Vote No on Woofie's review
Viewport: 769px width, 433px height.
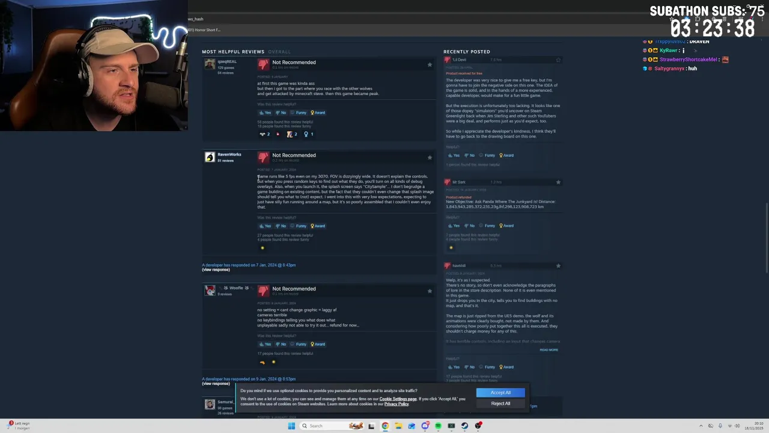(x=281, y=344)
